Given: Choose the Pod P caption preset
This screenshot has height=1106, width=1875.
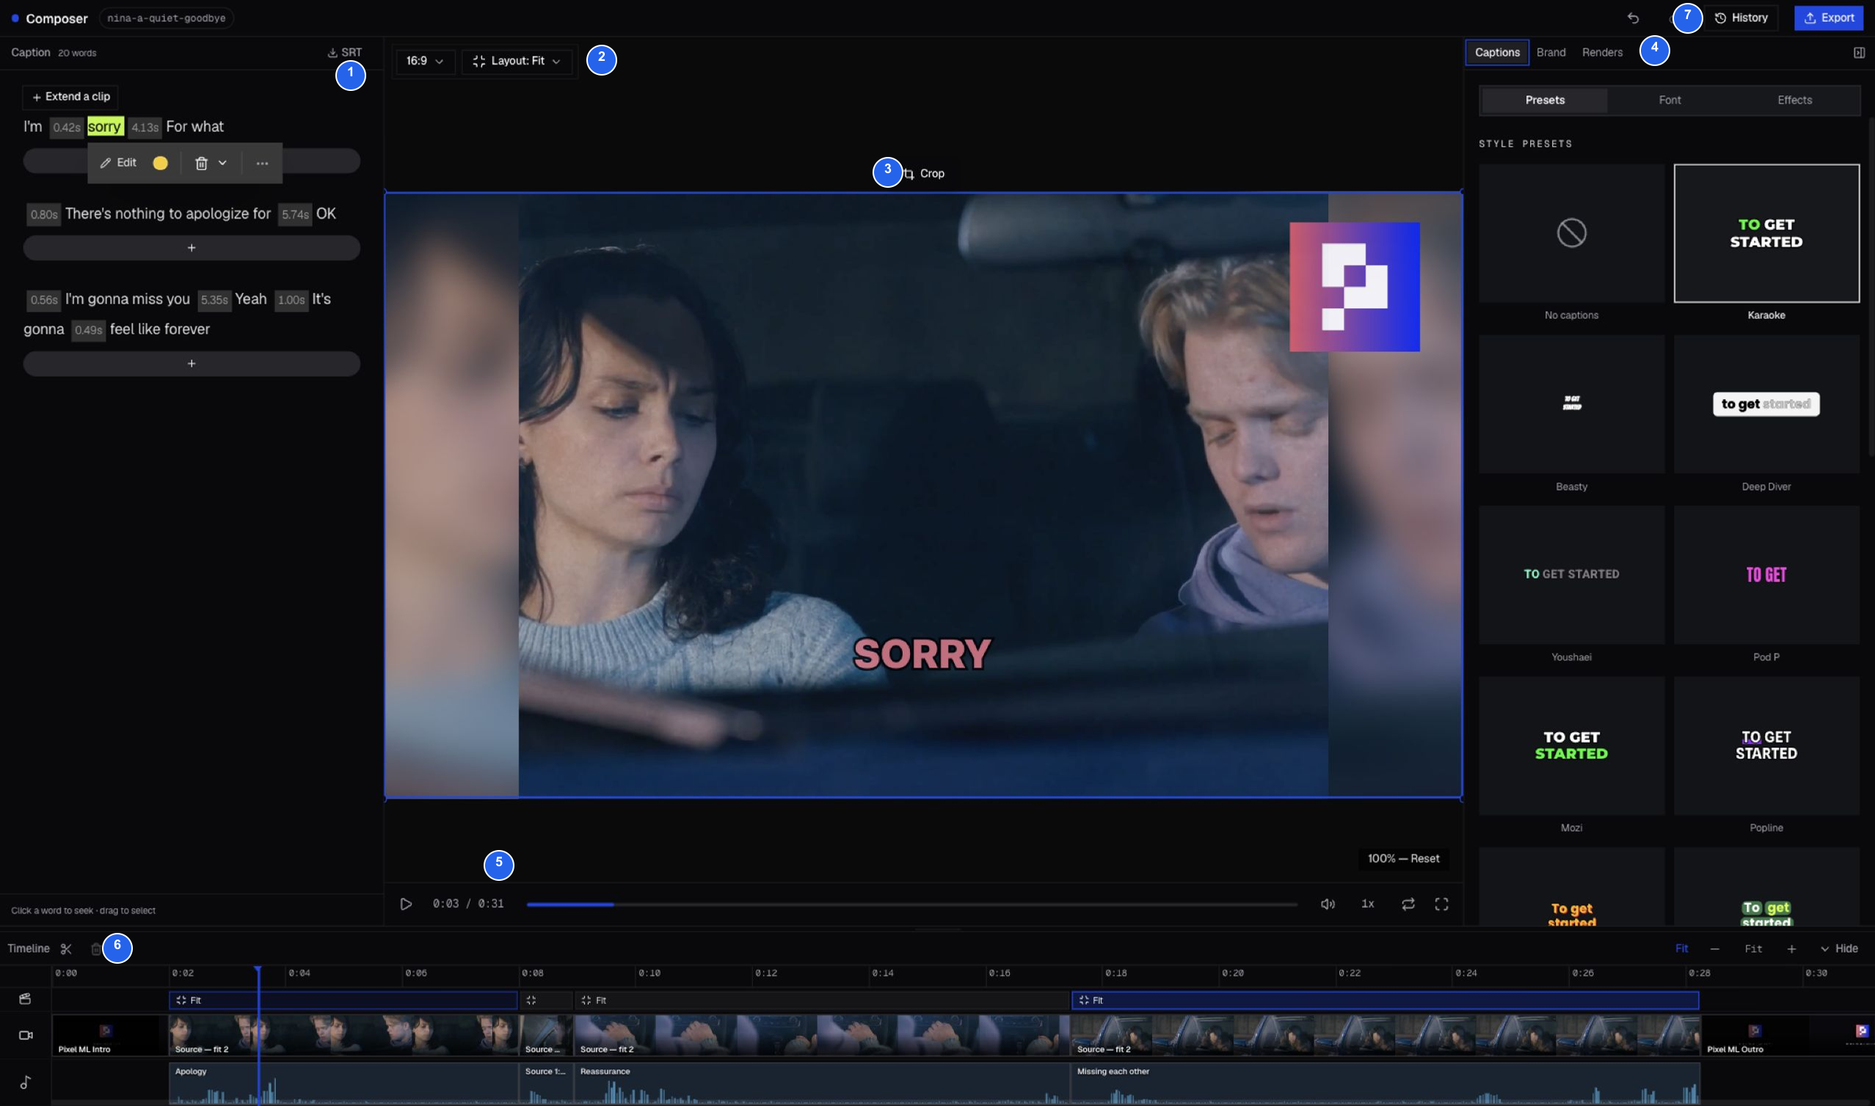Looking at the screenshot, I should (1766, 575).
